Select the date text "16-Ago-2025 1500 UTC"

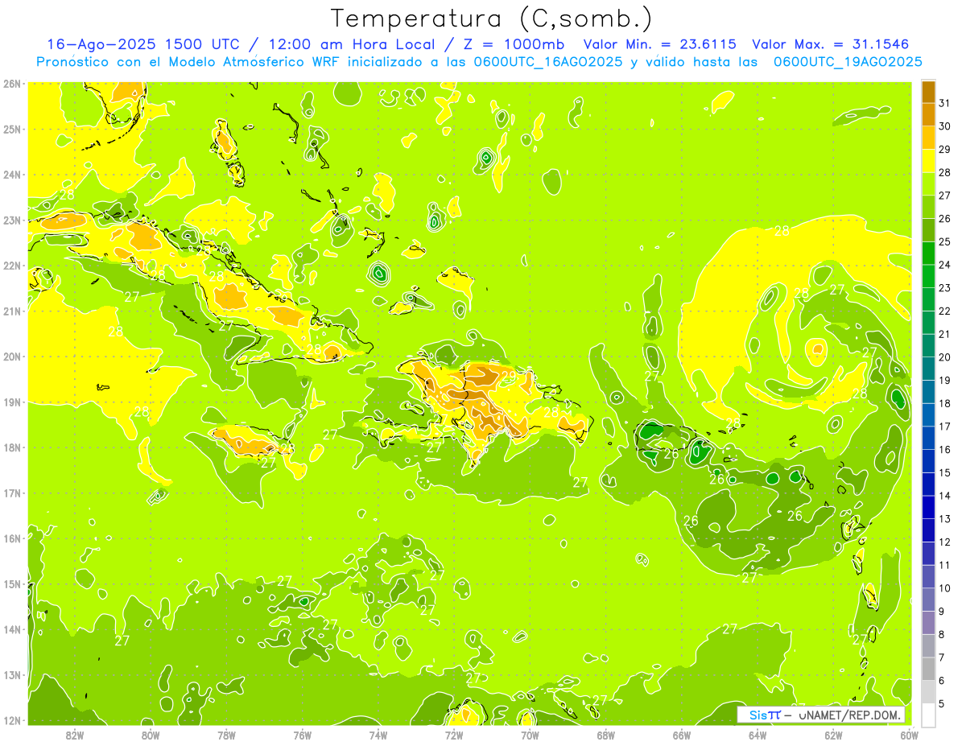(143, 44)
